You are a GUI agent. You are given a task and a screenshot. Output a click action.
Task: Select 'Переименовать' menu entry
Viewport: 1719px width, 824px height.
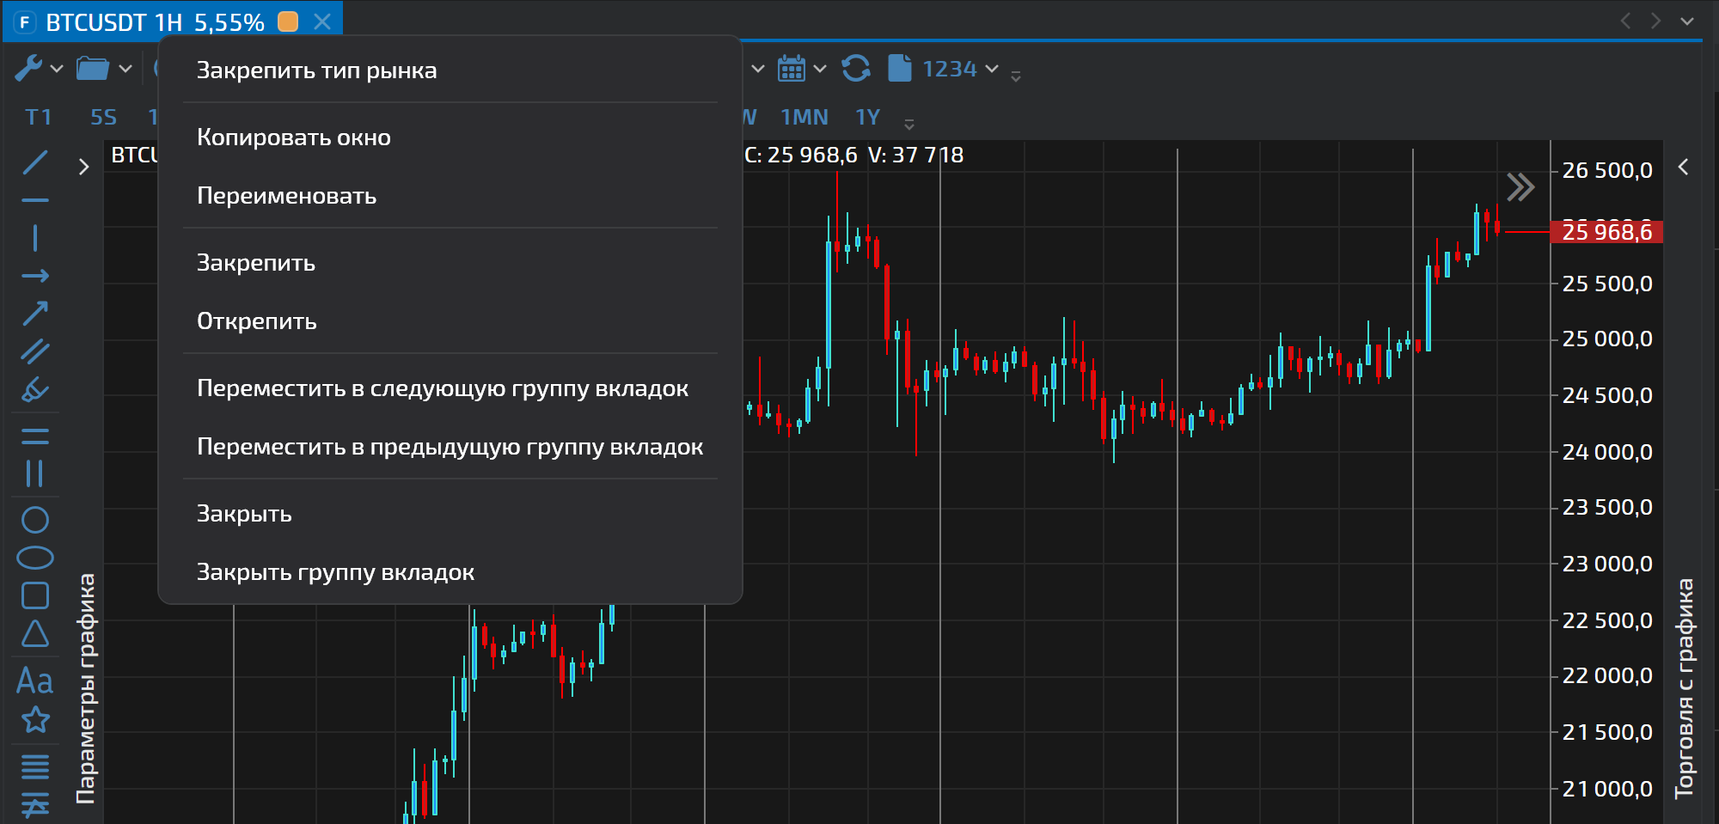click(x=286, y=196)
